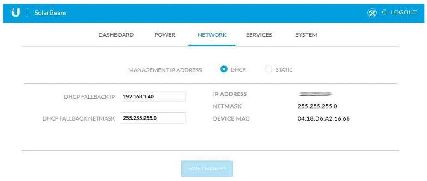Open the tools wrench icon
The width and height of the screenshot is (427, 181).
pyautogui.click(x=371, y=13)
